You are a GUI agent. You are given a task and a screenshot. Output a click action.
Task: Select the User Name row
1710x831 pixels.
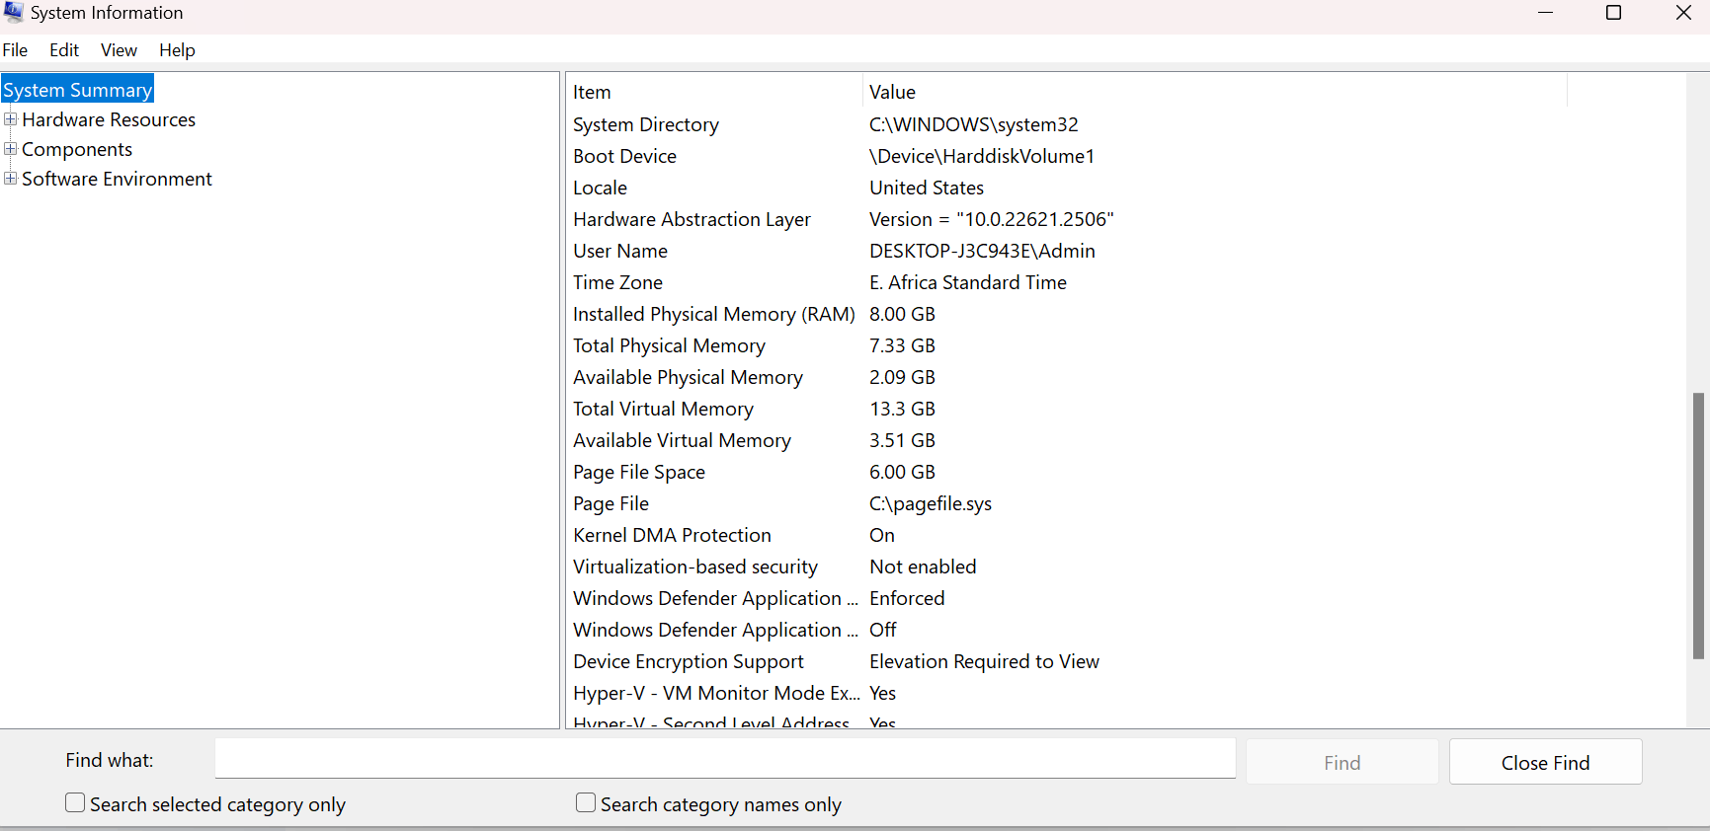coord(1067,251)
